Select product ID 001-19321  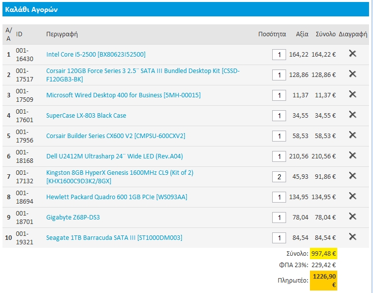(x=24, y=237)
